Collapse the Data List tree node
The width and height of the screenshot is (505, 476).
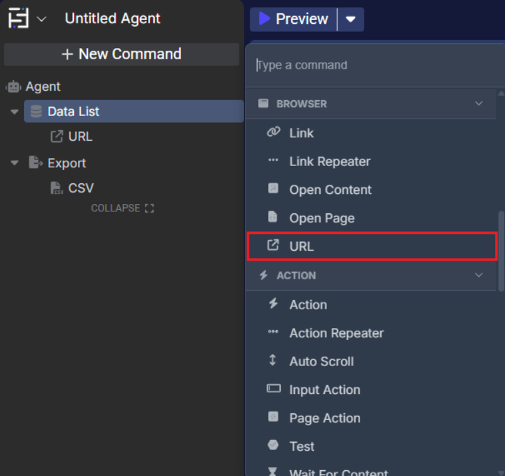pos(15,112)
